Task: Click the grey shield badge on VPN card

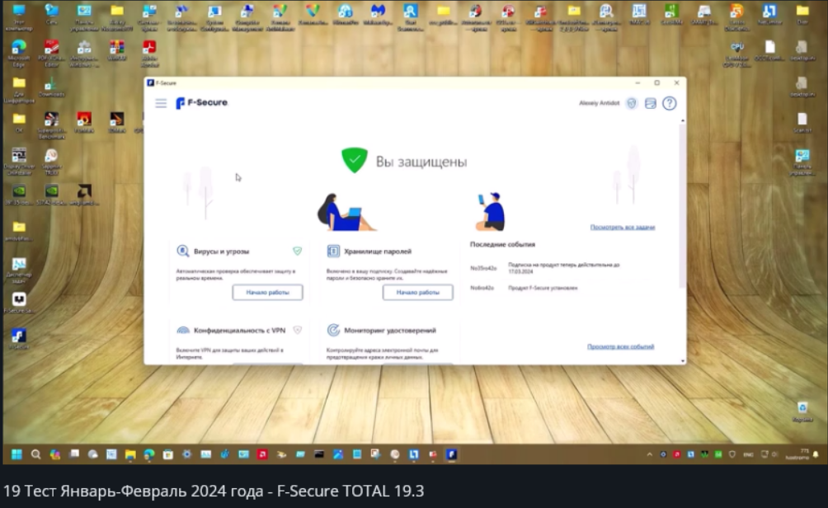Action: [297, 330]
